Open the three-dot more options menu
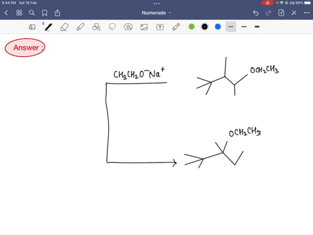The height and width of the screenshot is (235, 313). point(306,13)
